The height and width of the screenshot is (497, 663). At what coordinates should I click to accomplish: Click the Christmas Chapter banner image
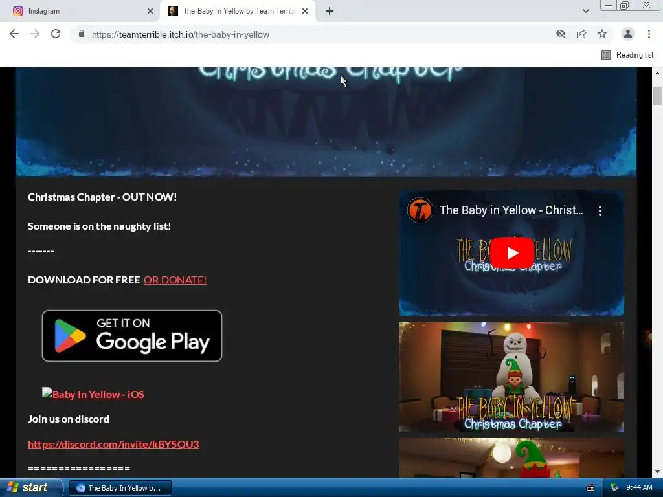click(x=326, y=122)
